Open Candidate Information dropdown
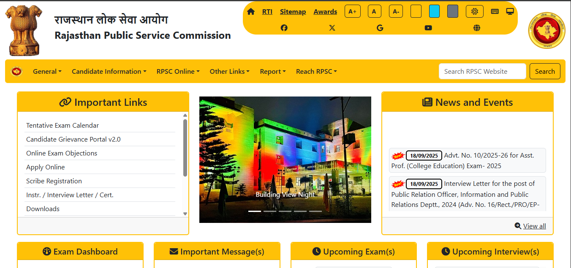 (x=109, y=71)
